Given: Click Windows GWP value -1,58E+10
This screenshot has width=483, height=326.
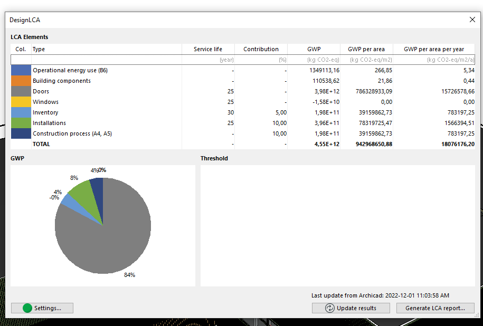Looking at the screenshot, I should [x=325, y=102].
